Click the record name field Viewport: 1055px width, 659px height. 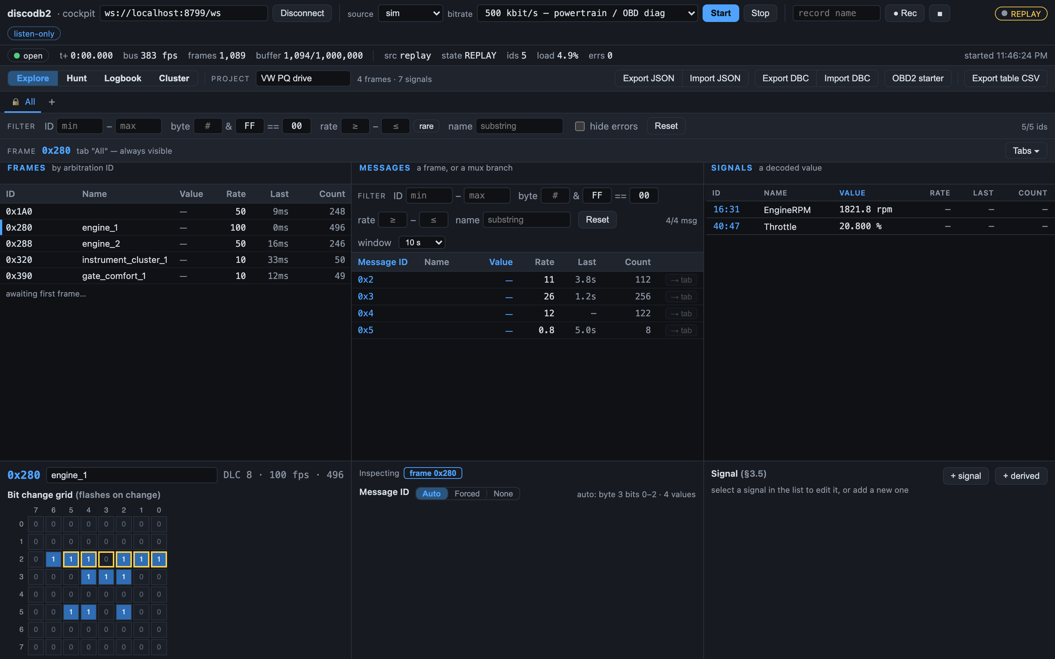(836, 14)
